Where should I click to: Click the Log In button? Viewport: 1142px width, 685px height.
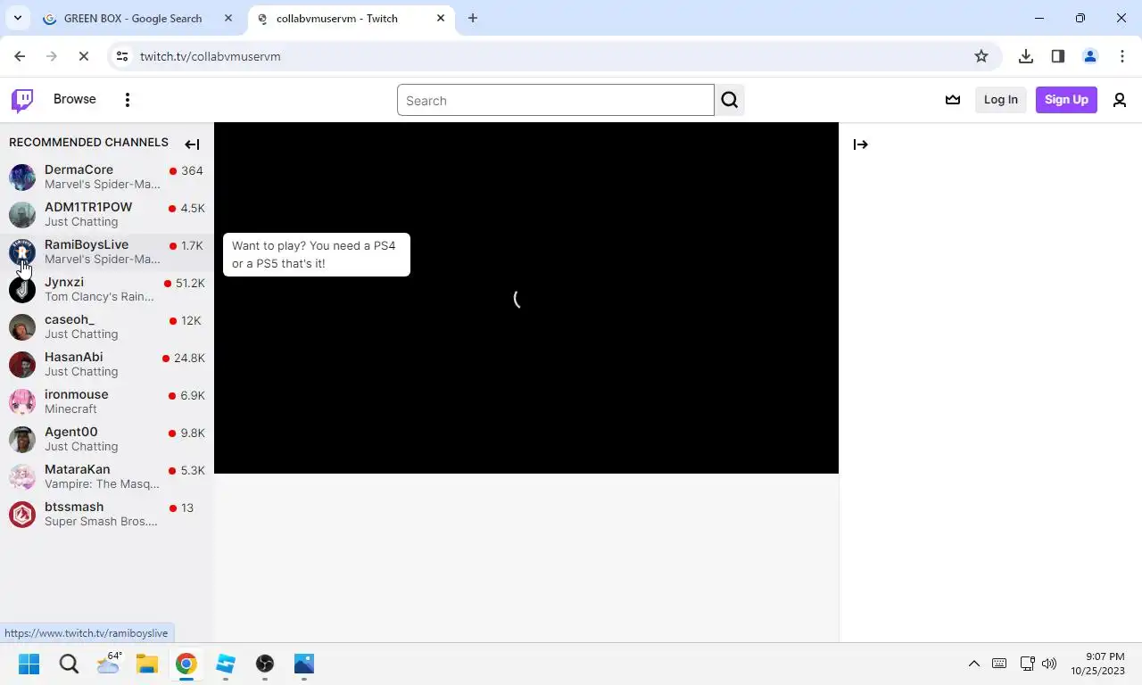click(x=1000, y=100)
